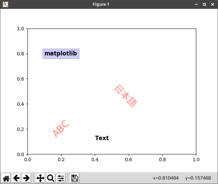Viewport: 218px width, 184px height.
Task: Click the y-axis tick label 0.4
Action: 21,104
